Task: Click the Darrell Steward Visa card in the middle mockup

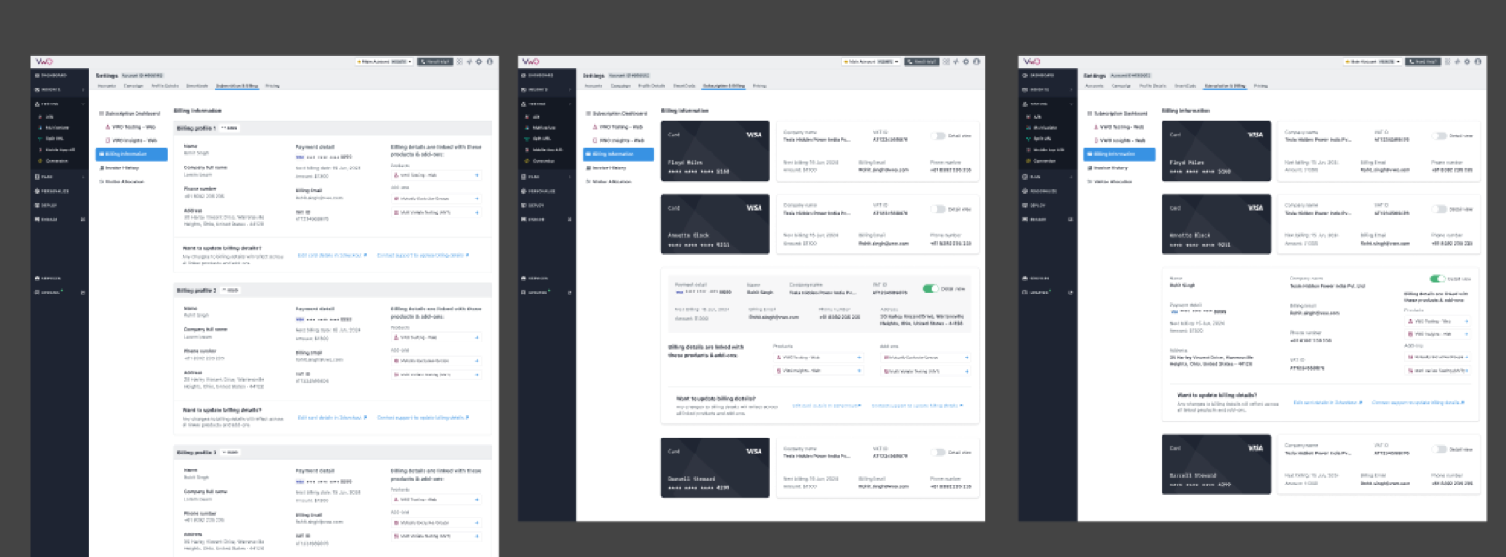Action: (x=715, y=467)
